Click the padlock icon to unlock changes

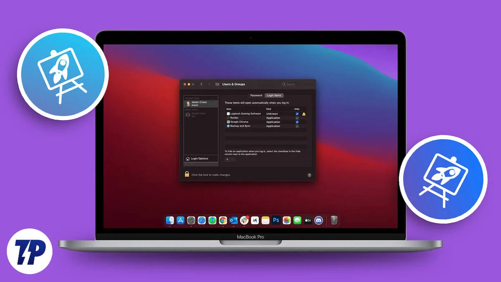pyautogui.click(x=187, y=174)
